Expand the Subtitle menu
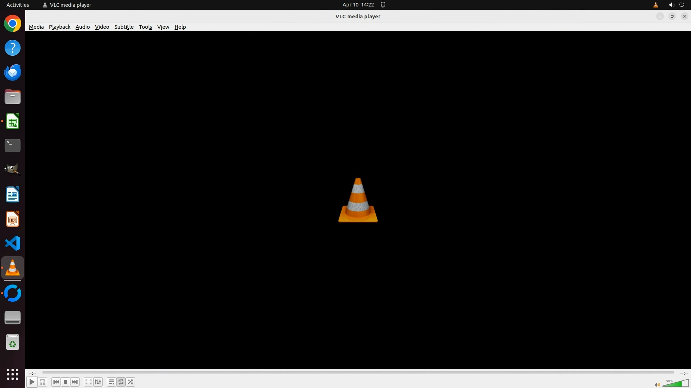Viewport: 691px width, 388px height. click(124, 27)
